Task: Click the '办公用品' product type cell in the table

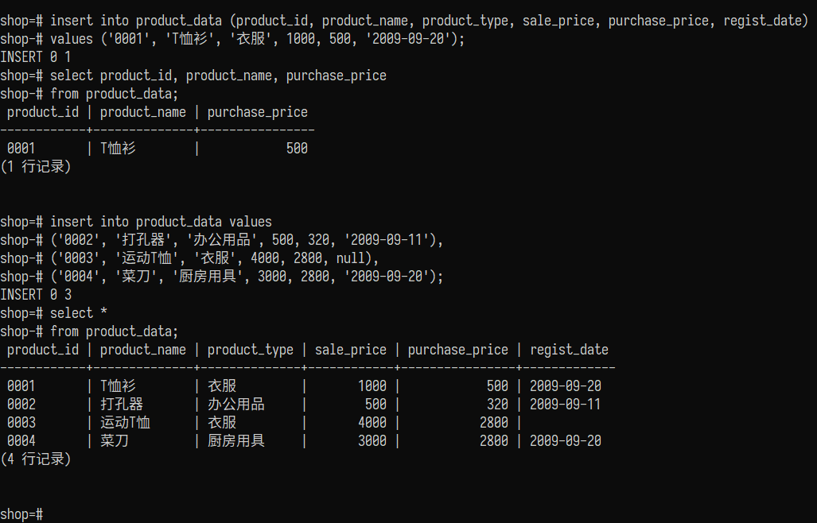Action: tap(236, 405)
